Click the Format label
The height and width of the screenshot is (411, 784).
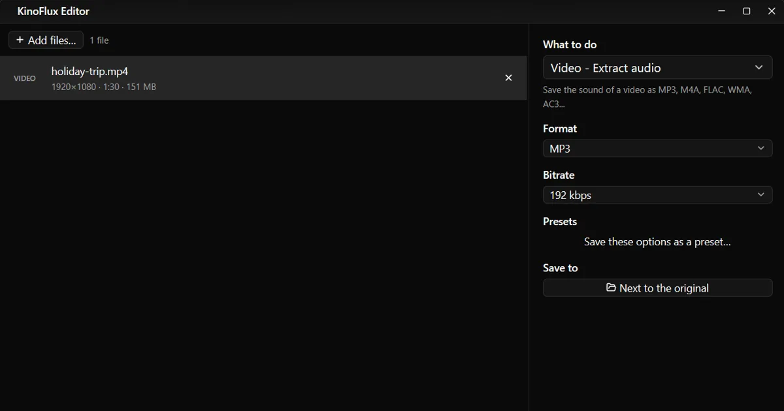[560, 129]
